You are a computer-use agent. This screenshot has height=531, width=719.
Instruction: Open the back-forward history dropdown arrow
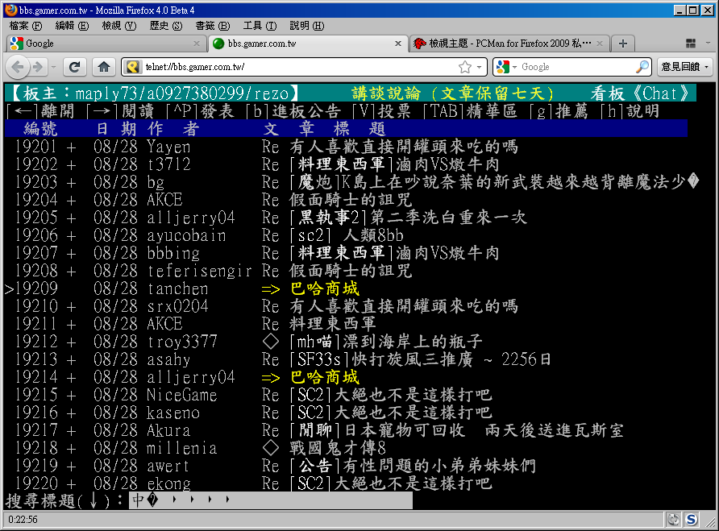pos(53,67)
